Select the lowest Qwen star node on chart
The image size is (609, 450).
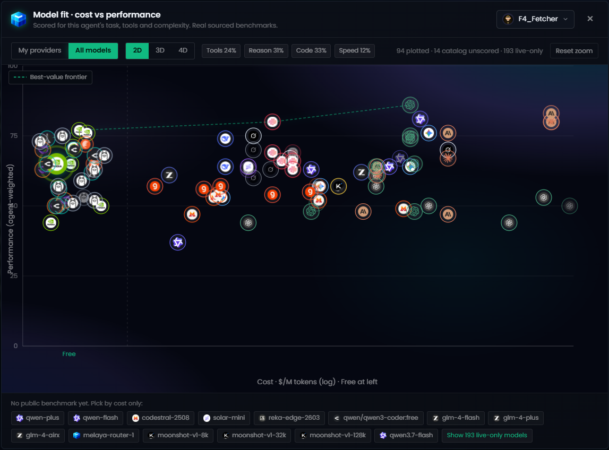pyautogui.click(x=178, y=243)
